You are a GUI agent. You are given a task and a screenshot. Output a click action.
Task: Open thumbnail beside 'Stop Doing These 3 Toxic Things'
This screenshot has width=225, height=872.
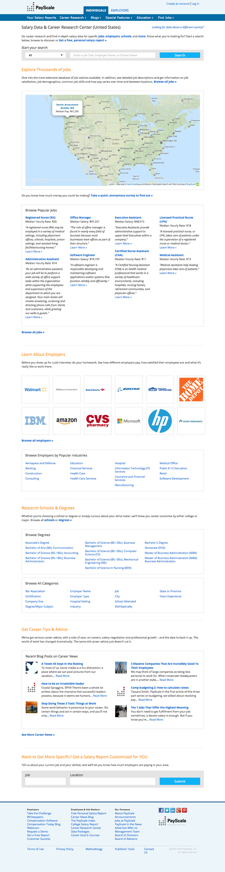coord(32,707)
